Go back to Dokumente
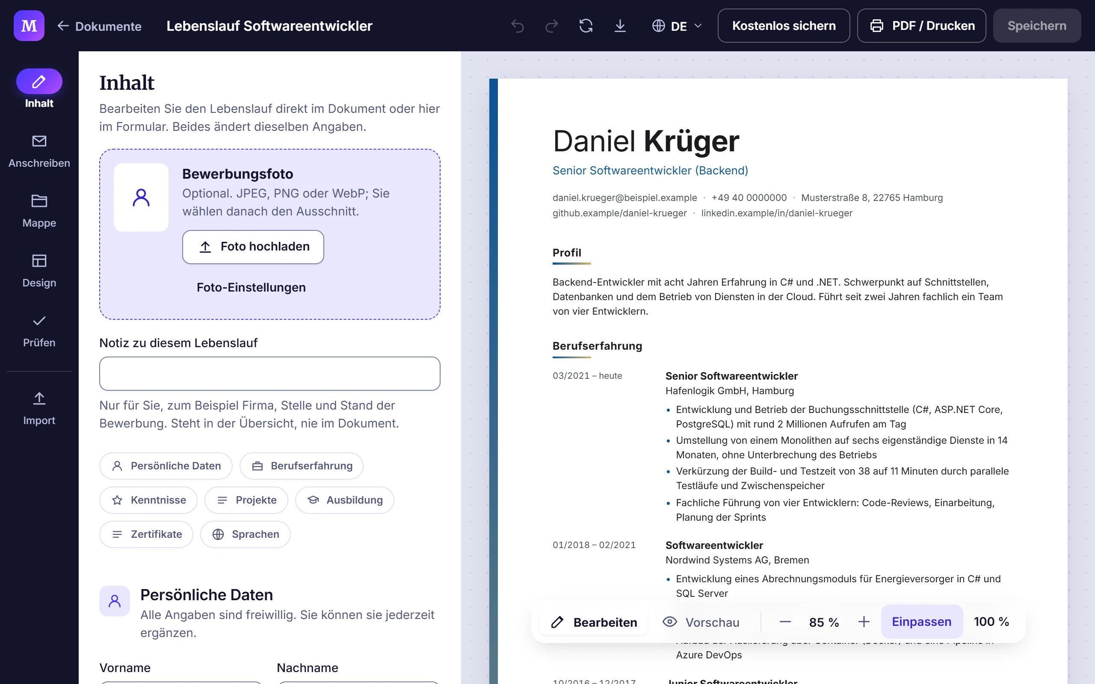The height and width of the screenshot is (684, 1095). (100, 26)
